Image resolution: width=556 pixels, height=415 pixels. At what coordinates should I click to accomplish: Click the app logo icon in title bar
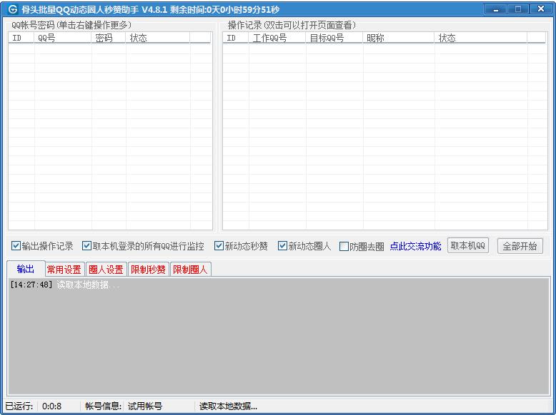[x=12, y=9]
